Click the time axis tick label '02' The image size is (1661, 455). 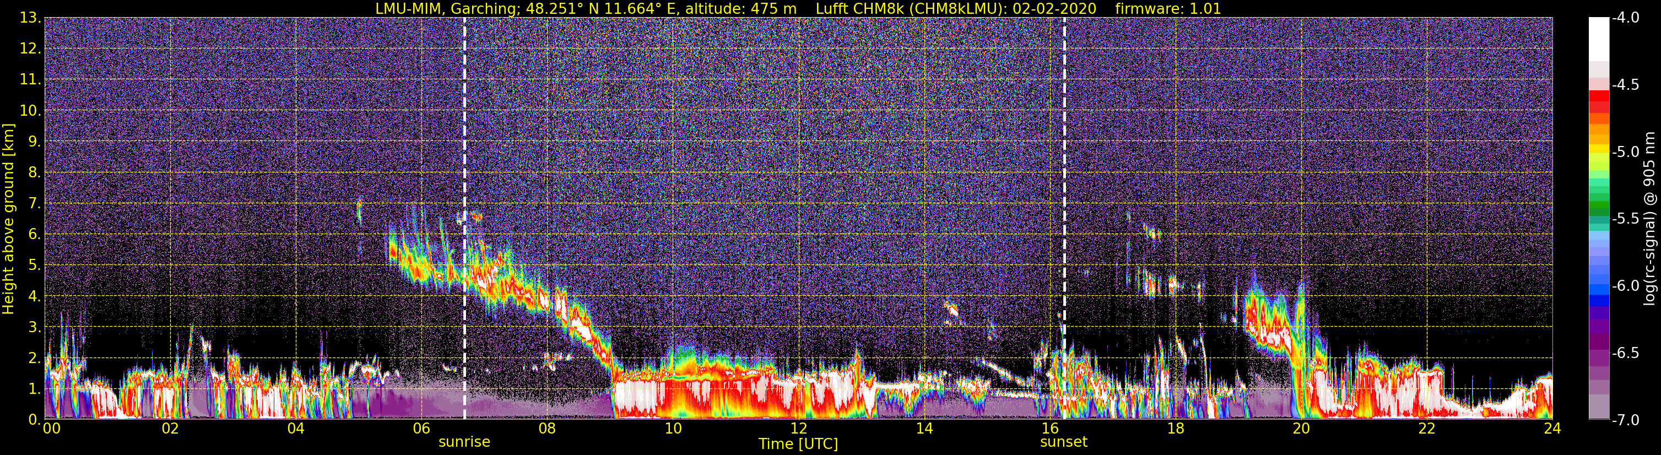(x=170, y=429)
